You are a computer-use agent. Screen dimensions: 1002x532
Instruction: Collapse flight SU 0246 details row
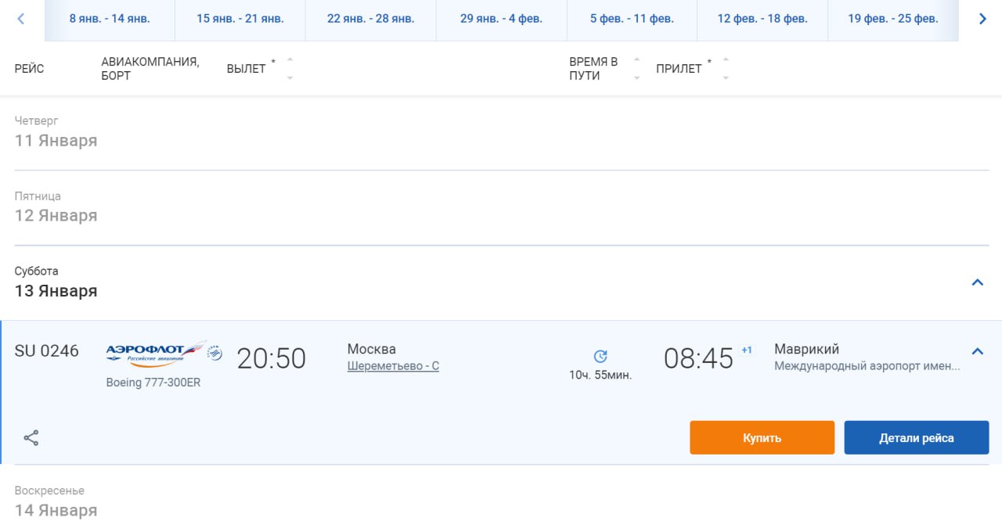pyautogui.click(x=977, y=351)
